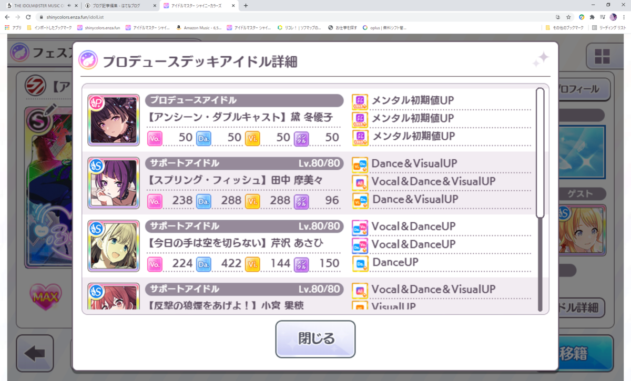
Task: Open the shinycolors.enza.fun bookmark
Action: click(98, 28)
